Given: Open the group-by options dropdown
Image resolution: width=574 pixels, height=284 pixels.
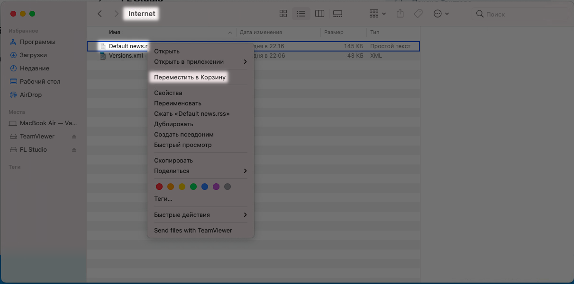Looking at the screenshot, I should [377, 14].
